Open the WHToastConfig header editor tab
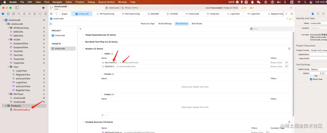327x133 pixels. click(x=105, y=14)
